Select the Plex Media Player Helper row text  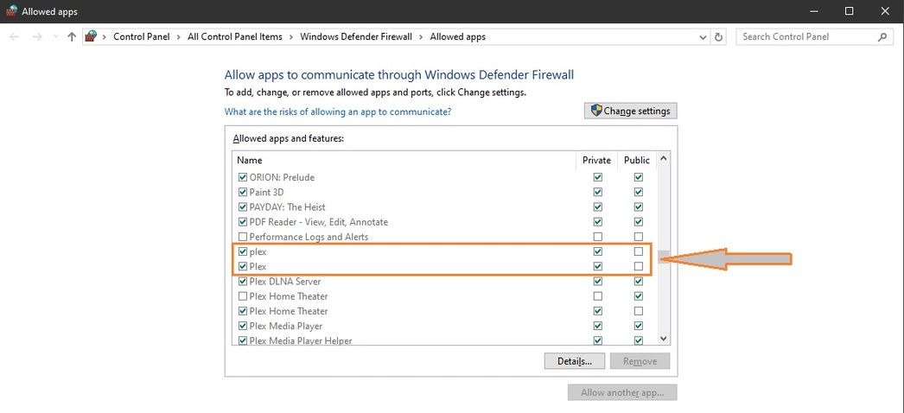pyautogui.click(x=301, y=341)
